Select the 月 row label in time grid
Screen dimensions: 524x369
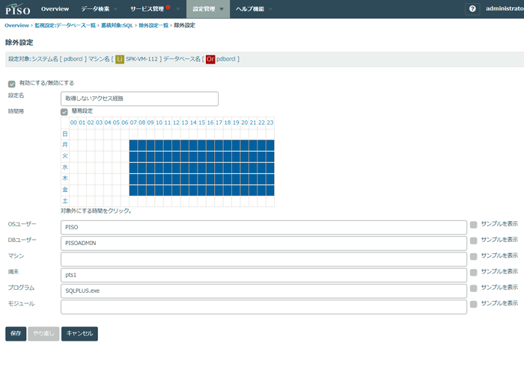(x=65, y=145)
